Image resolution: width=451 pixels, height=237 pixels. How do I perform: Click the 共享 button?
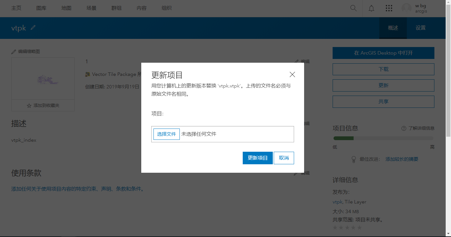(383, 102)
